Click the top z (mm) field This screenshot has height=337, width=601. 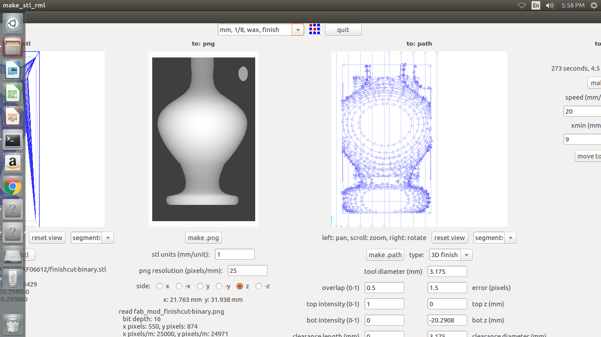447,304
